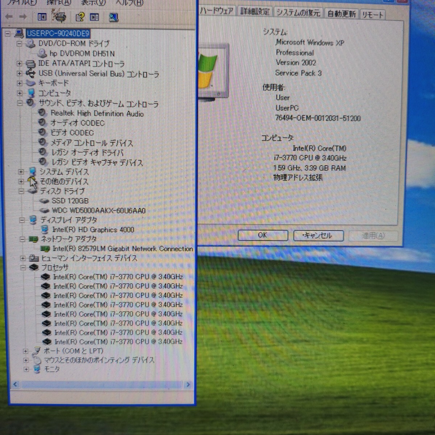Open the ヘルプ(H) menu
The image size is (435, 435).
pyautogui.click(x=129, y=3)
